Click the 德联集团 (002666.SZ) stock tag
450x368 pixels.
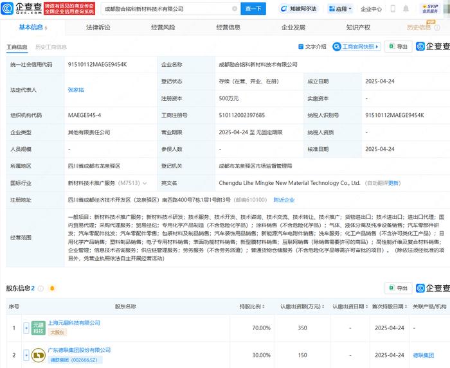74,360
